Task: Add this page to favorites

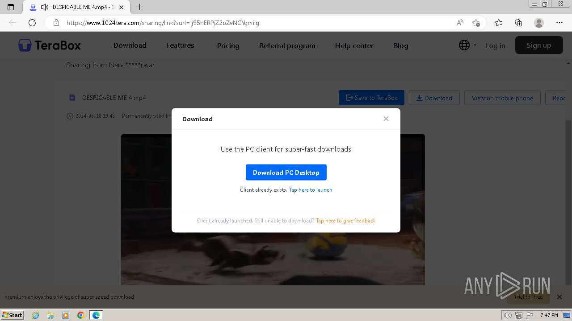Action: (x=476, y=23)
